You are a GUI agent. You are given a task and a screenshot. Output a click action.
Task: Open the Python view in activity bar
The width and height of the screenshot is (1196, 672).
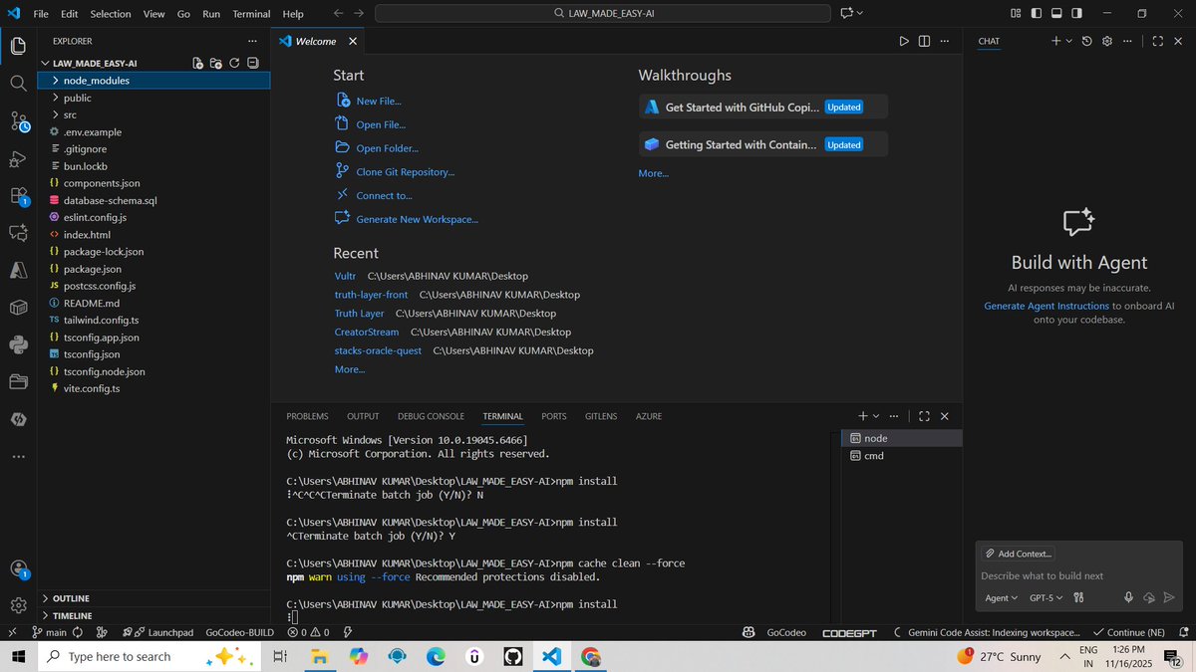[18, 344]
